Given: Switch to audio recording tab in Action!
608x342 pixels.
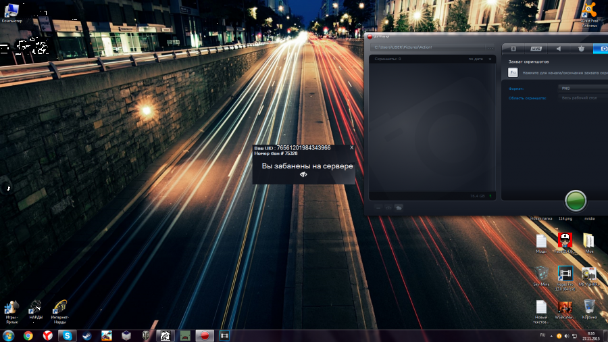Looking at the screenshot, I should 559,49.
